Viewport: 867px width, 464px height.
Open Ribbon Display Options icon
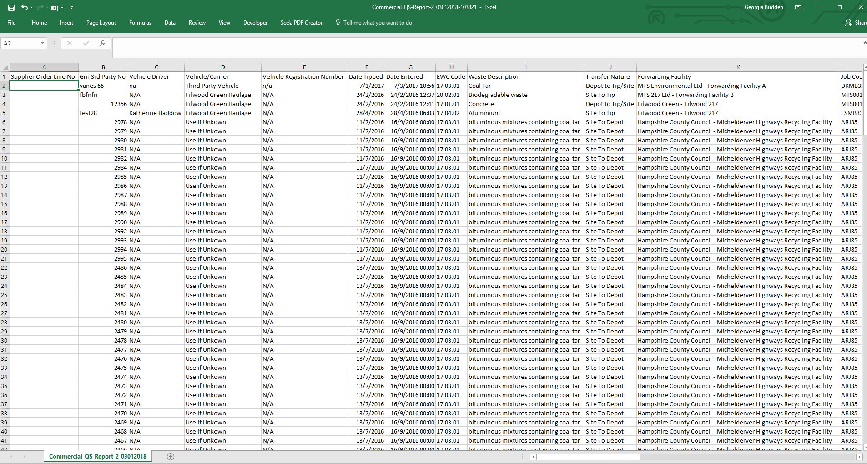point(798,7)
